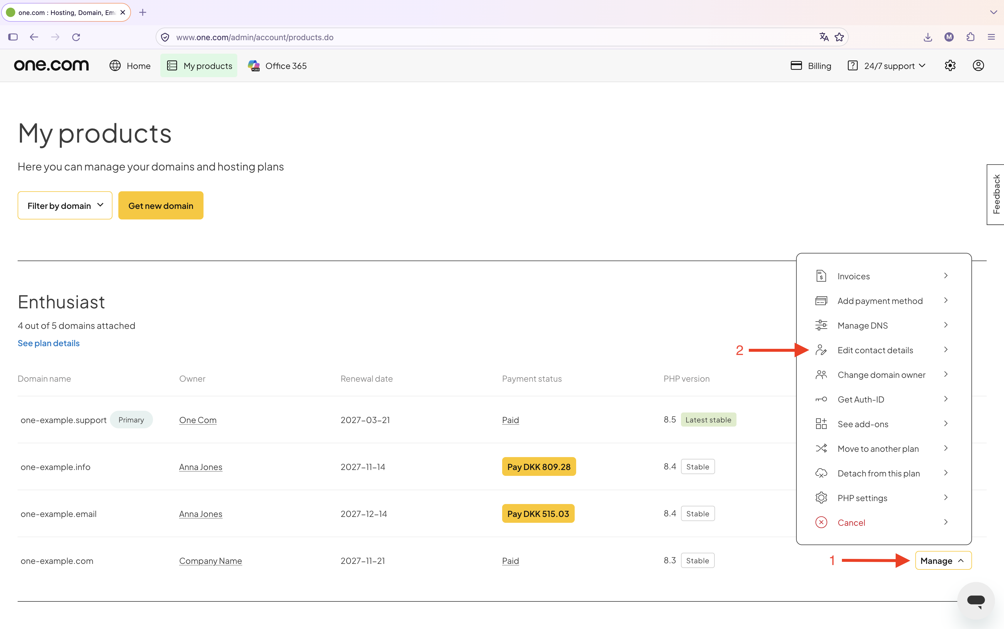Choose Add payment method
The height and width of the screenshot is (629, 1004).
pyautogui.click(x=883, y=300)
